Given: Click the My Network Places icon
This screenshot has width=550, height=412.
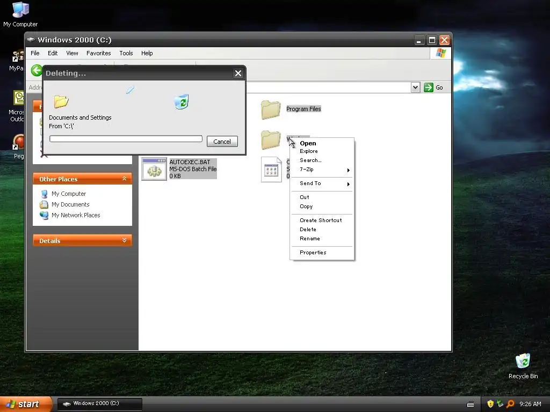Looking at the screenshot, I should click(44, 215).
